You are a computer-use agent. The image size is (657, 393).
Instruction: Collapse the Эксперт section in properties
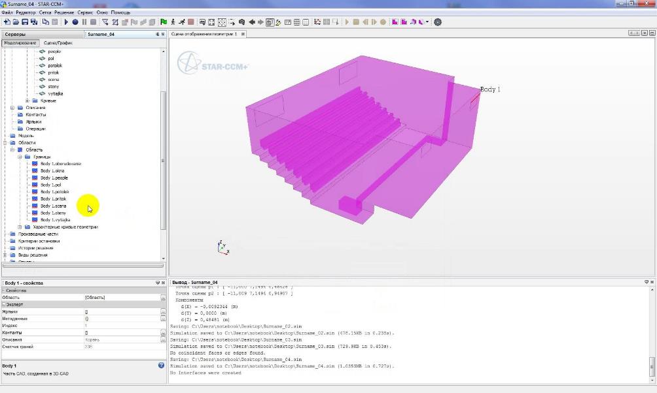click(3, 304)
